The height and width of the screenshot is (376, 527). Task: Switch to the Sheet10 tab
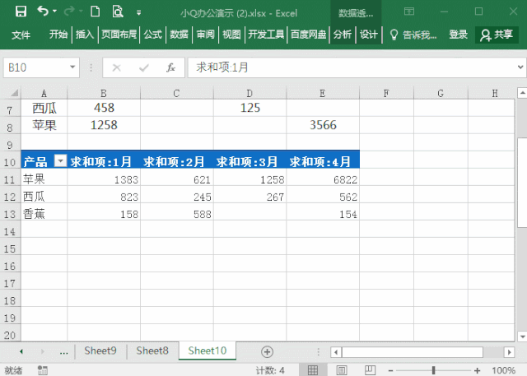tap(207, 350)
